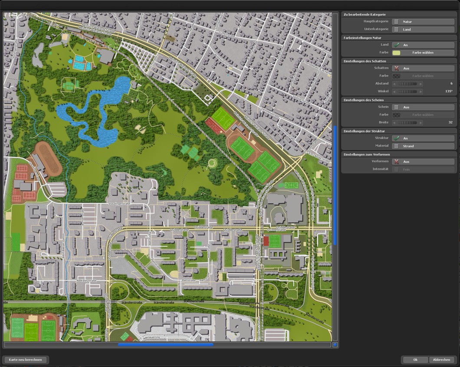Image resolution: width=460 pixels, height=367 pixels.
Task: Click the green check icon beside Land
Action: [x=396, y=44]
